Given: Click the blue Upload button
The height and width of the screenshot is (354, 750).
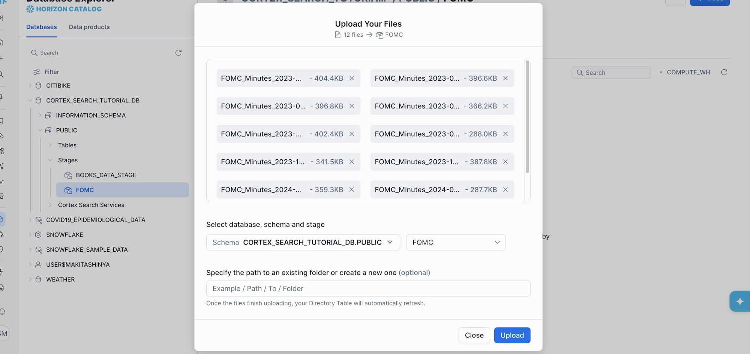Looking at the screenshot, I should 512,335.
